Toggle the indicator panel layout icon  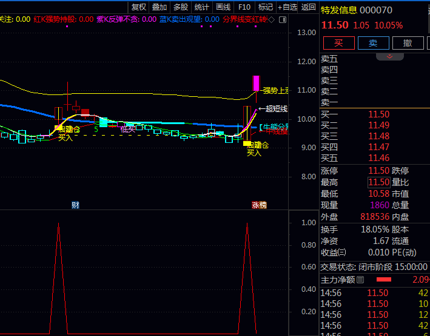coord(283,20)
